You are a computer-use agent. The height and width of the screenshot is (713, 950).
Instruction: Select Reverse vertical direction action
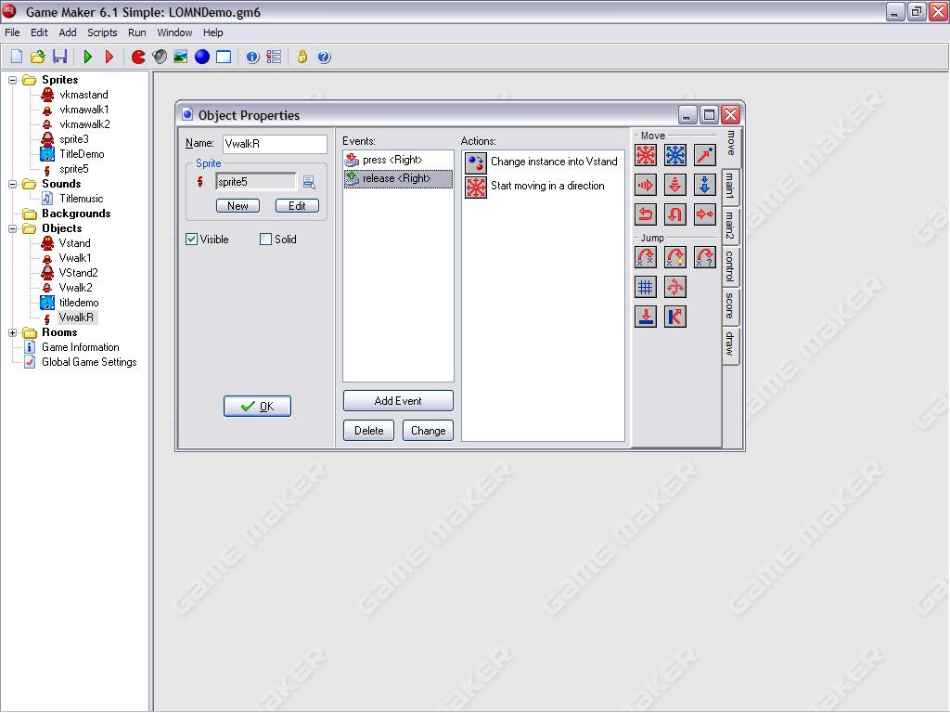675,214
